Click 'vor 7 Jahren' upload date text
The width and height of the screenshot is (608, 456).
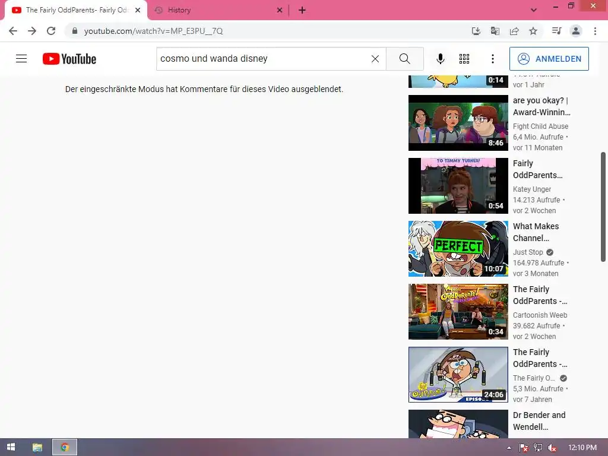click(x=533, y=400)
